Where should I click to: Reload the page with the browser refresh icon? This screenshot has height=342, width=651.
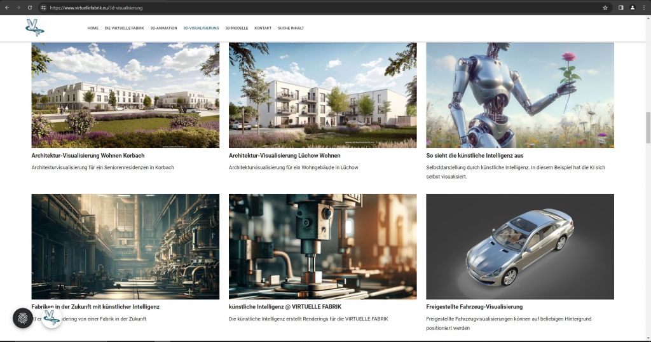(30, 8)
